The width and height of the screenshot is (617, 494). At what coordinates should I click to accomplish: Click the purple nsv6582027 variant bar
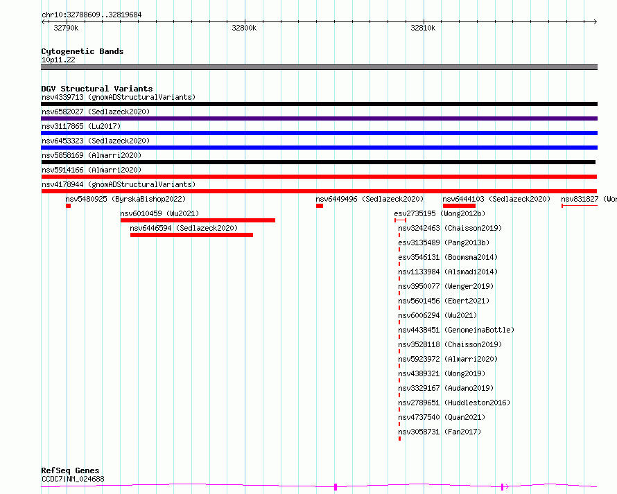[319, 118]
